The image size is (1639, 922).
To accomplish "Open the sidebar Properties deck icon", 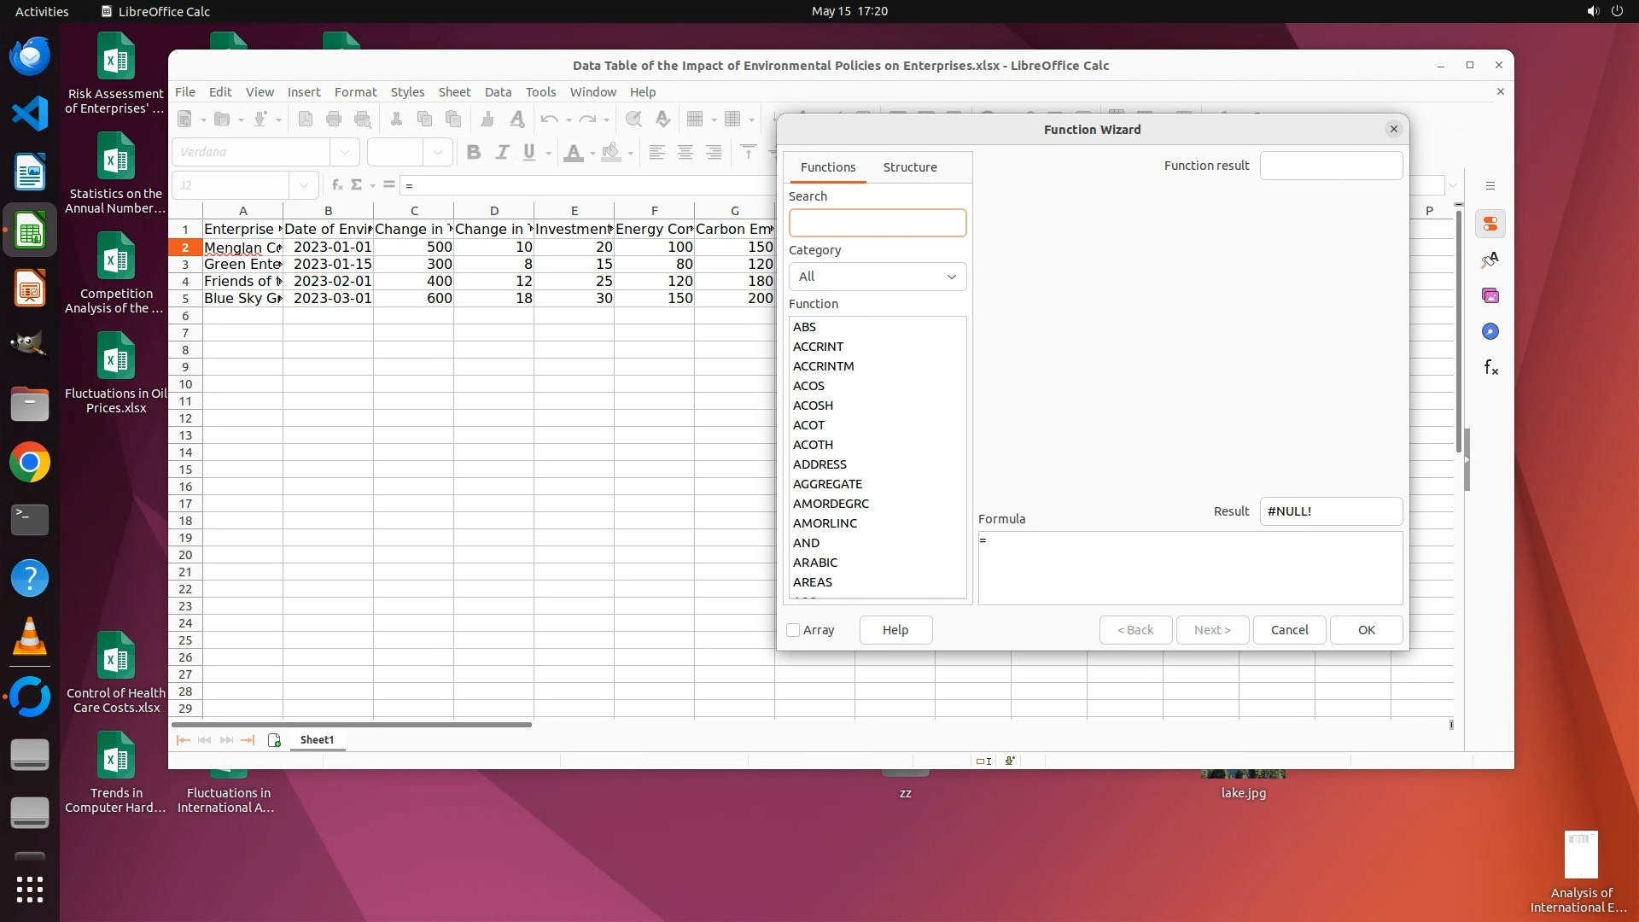I will [x=1490, y=224].
